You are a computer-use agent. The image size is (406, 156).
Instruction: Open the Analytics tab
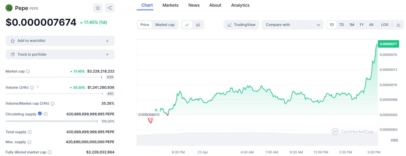pos(240,5)
